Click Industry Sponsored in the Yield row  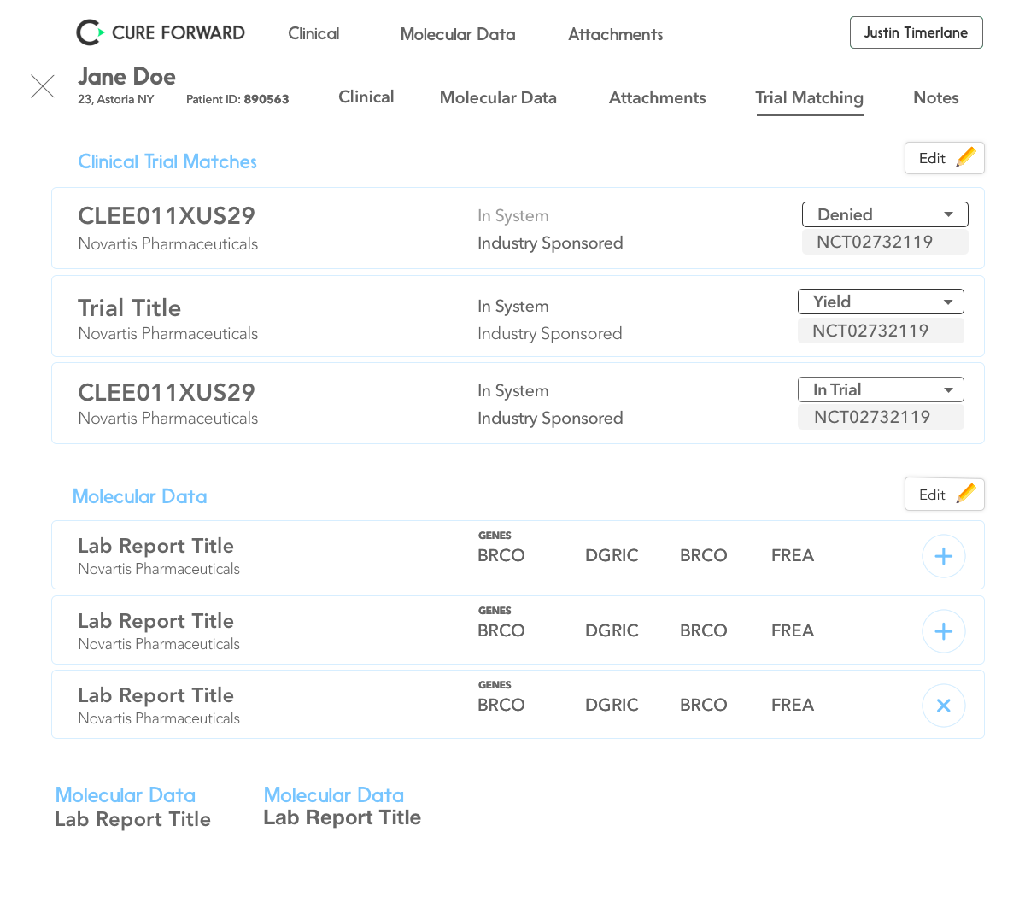(x=550, y=333)
